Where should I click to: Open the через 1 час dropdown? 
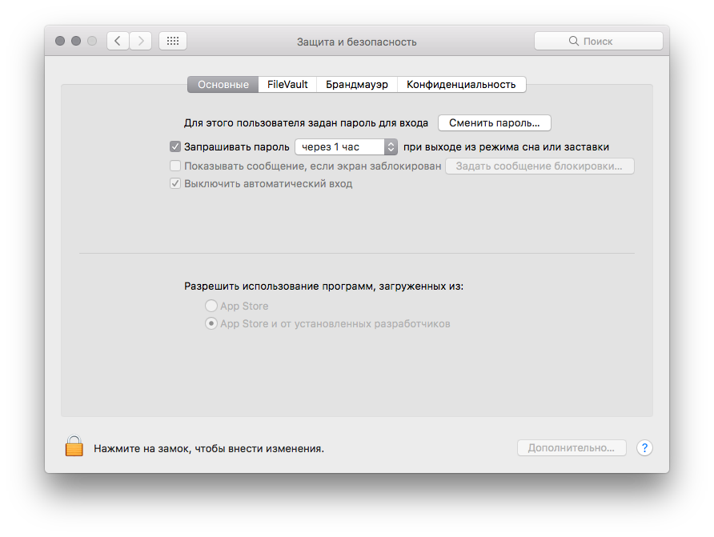coord(346,147)
